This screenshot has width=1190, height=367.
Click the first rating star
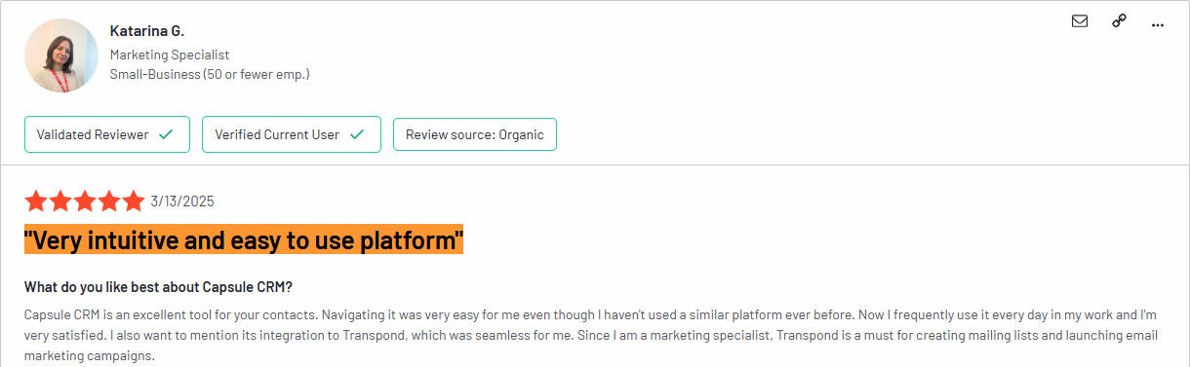pos(36,202)
